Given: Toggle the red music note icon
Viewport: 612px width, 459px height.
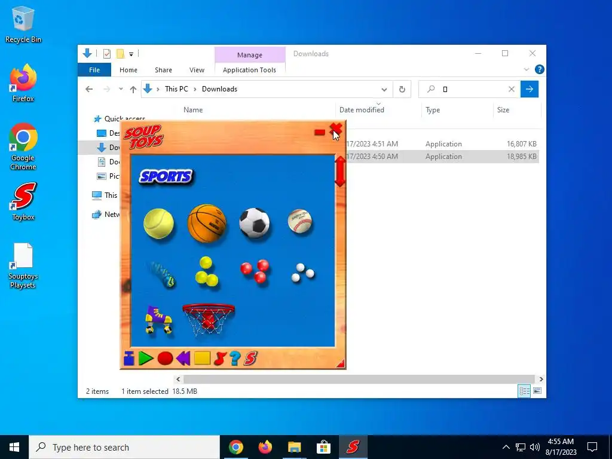Looking at the screenshot, I should tap(220, 359).
